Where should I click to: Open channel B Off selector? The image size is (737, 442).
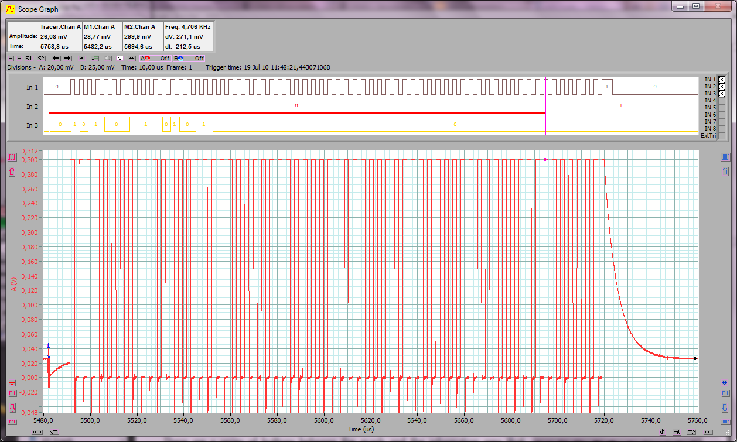[x=189, y=59]
